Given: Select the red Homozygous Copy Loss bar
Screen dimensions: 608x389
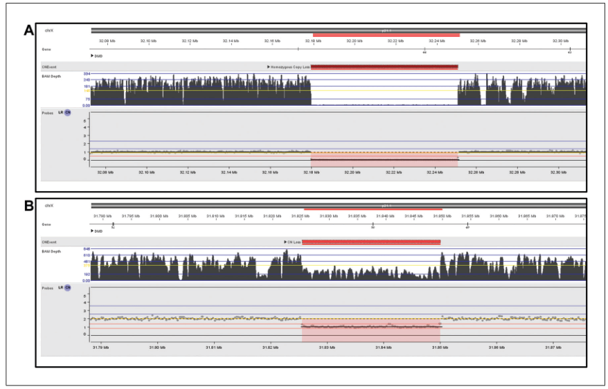Looking at the screenshot, I should pos(384,67).
